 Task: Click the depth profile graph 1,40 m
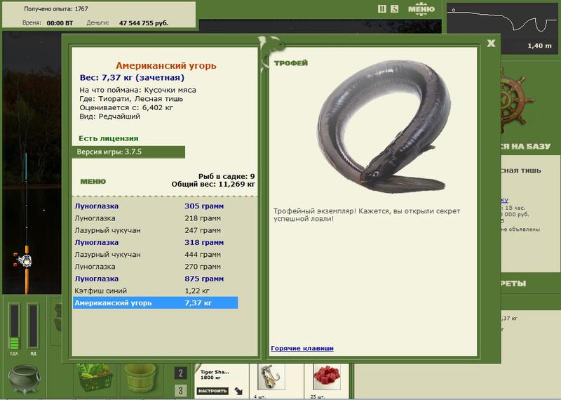point(502,28)
